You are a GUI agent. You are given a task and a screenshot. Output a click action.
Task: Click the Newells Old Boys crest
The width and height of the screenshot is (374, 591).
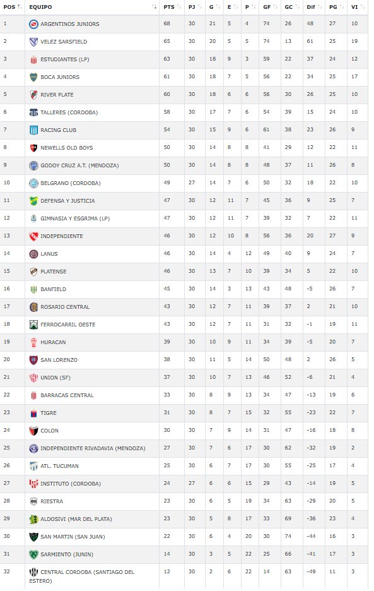coord(33,148)
